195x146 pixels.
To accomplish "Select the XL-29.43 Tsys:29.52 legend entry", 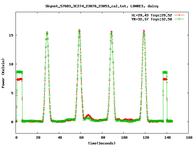I will 152,15.
